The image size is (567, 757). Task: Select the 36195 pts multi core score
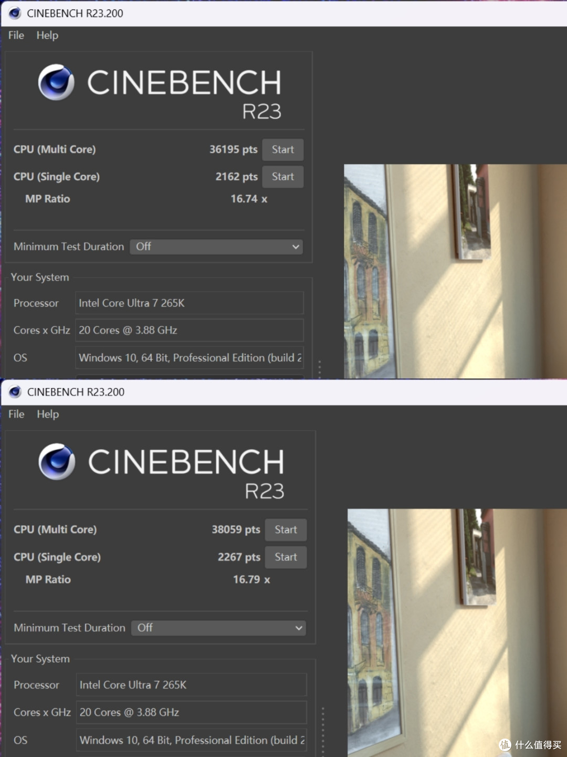coord(233,149)
